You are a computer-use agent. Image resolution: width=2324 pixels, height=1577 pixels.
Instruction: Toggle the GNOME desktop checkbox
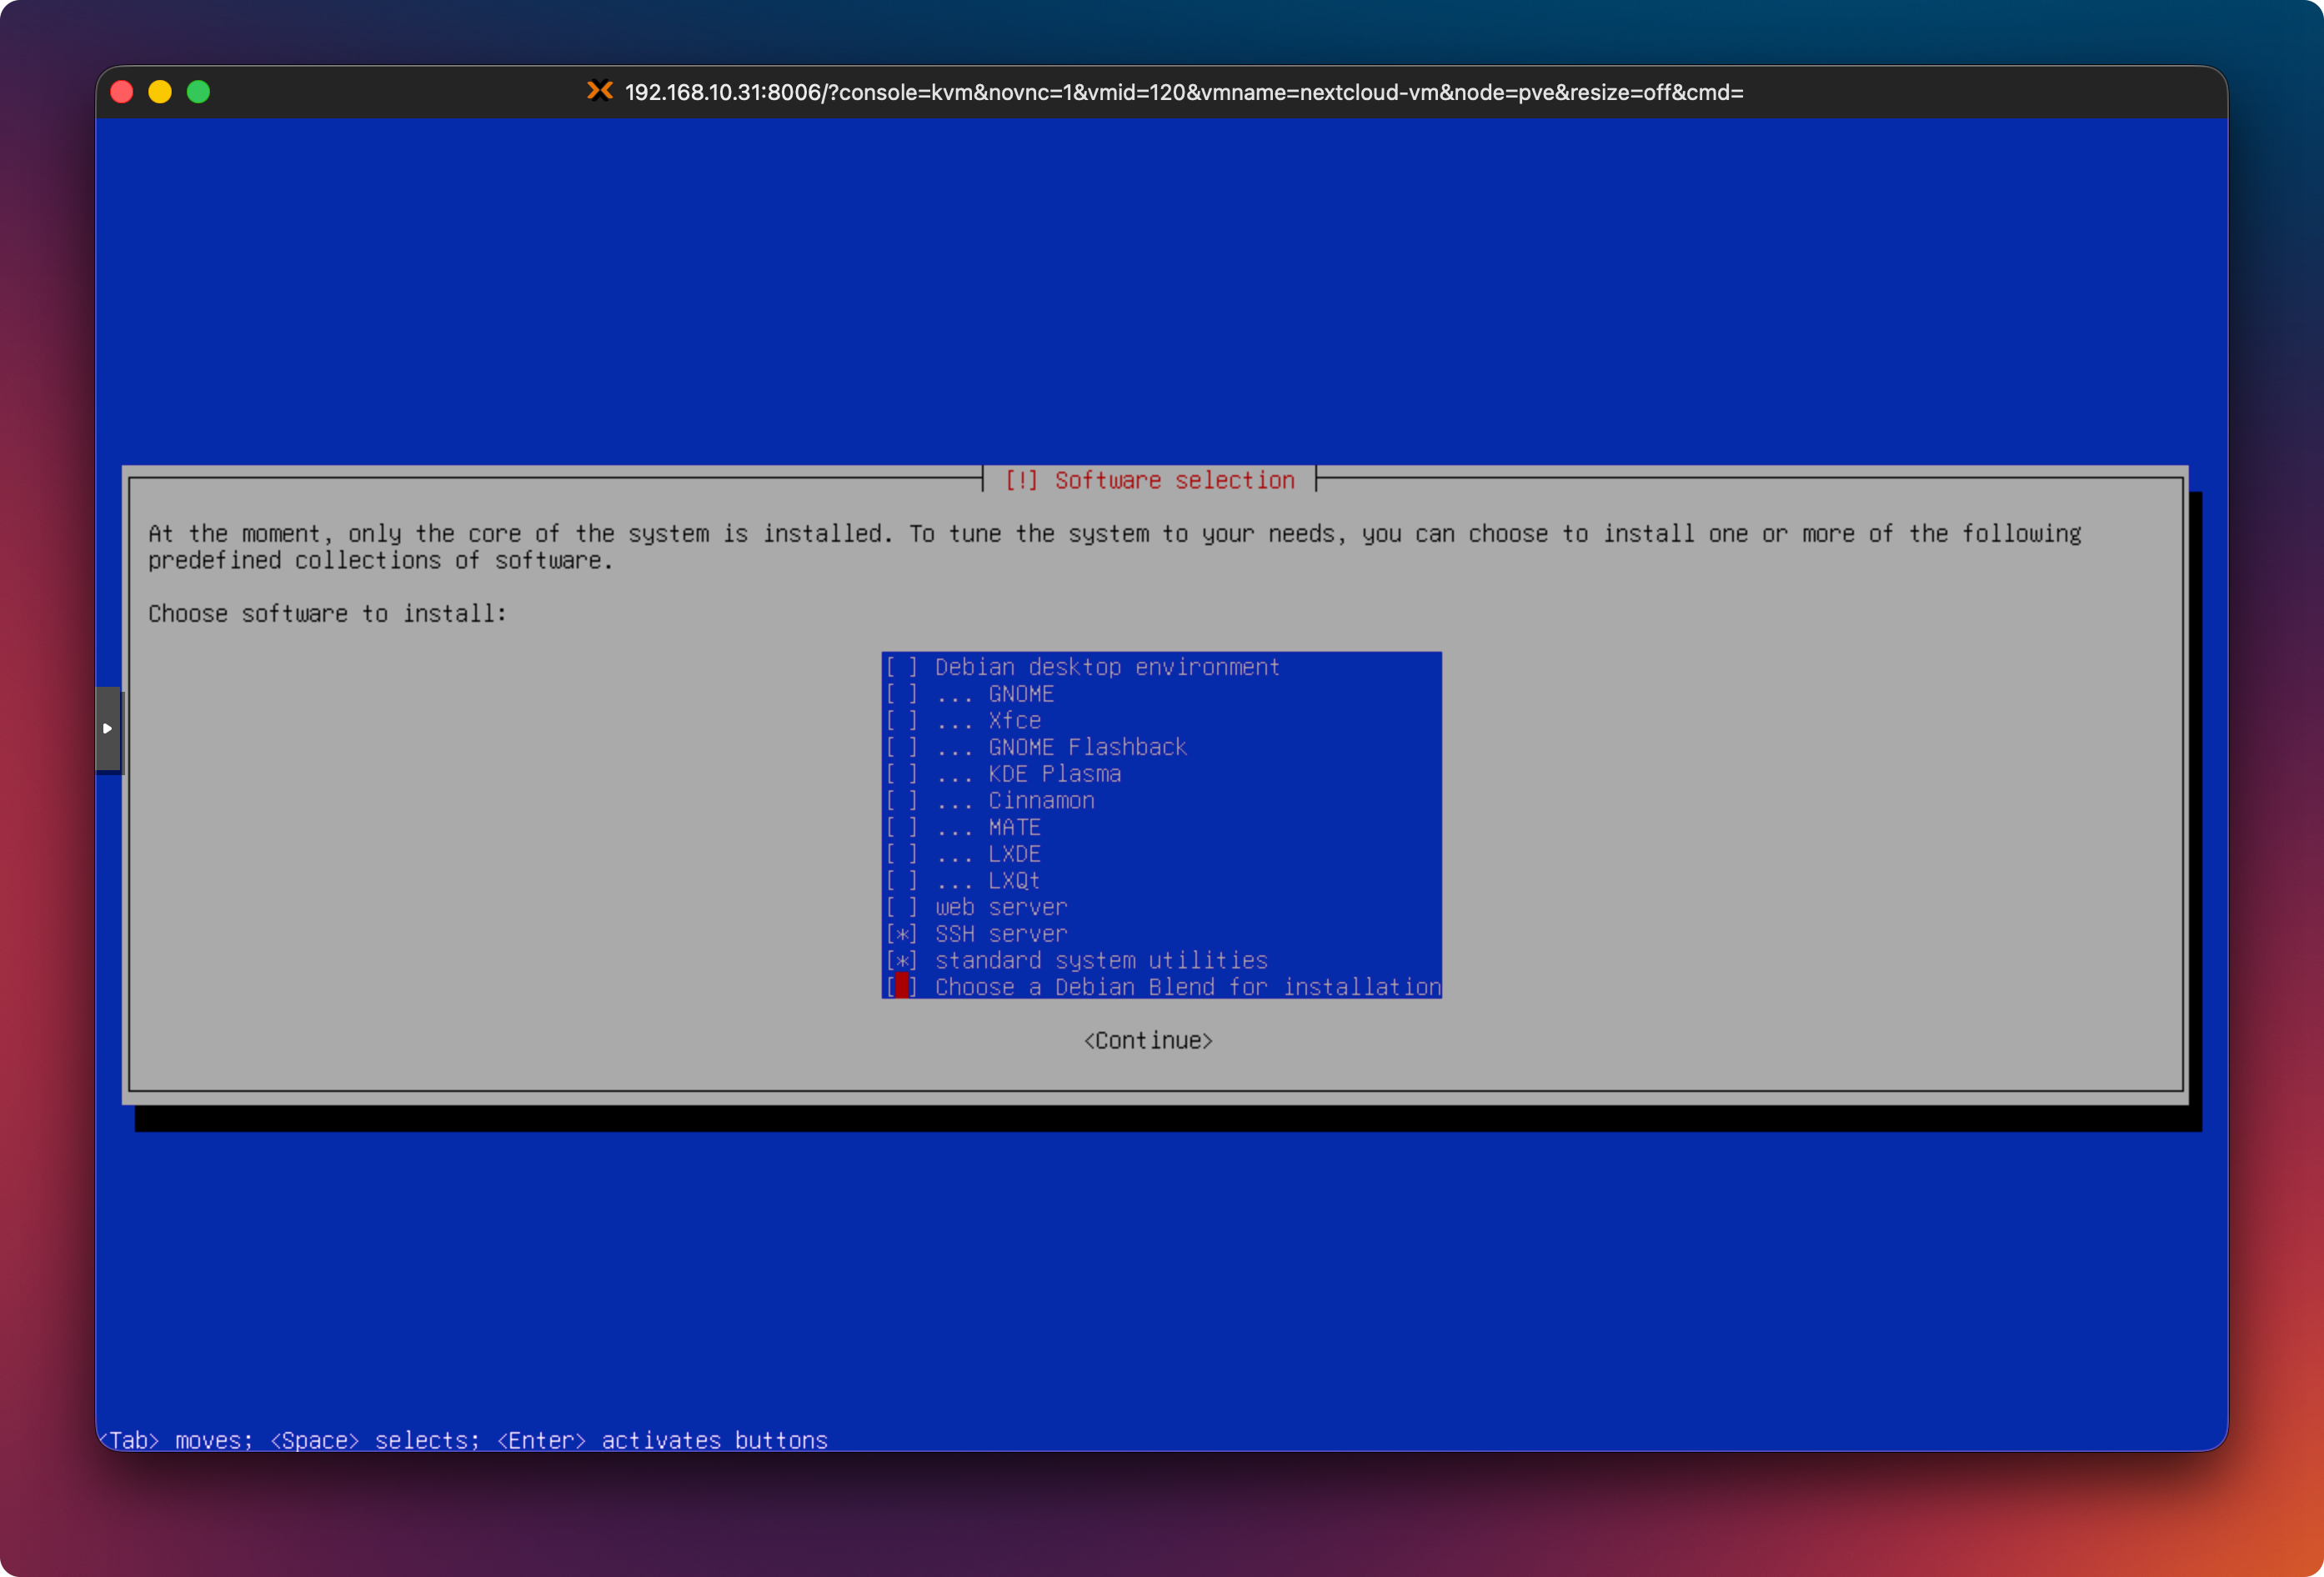click(x=901, y=694)
